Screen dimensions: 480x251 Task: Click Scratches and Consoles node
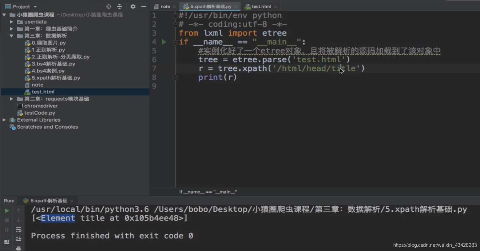(x=47, y=127)
